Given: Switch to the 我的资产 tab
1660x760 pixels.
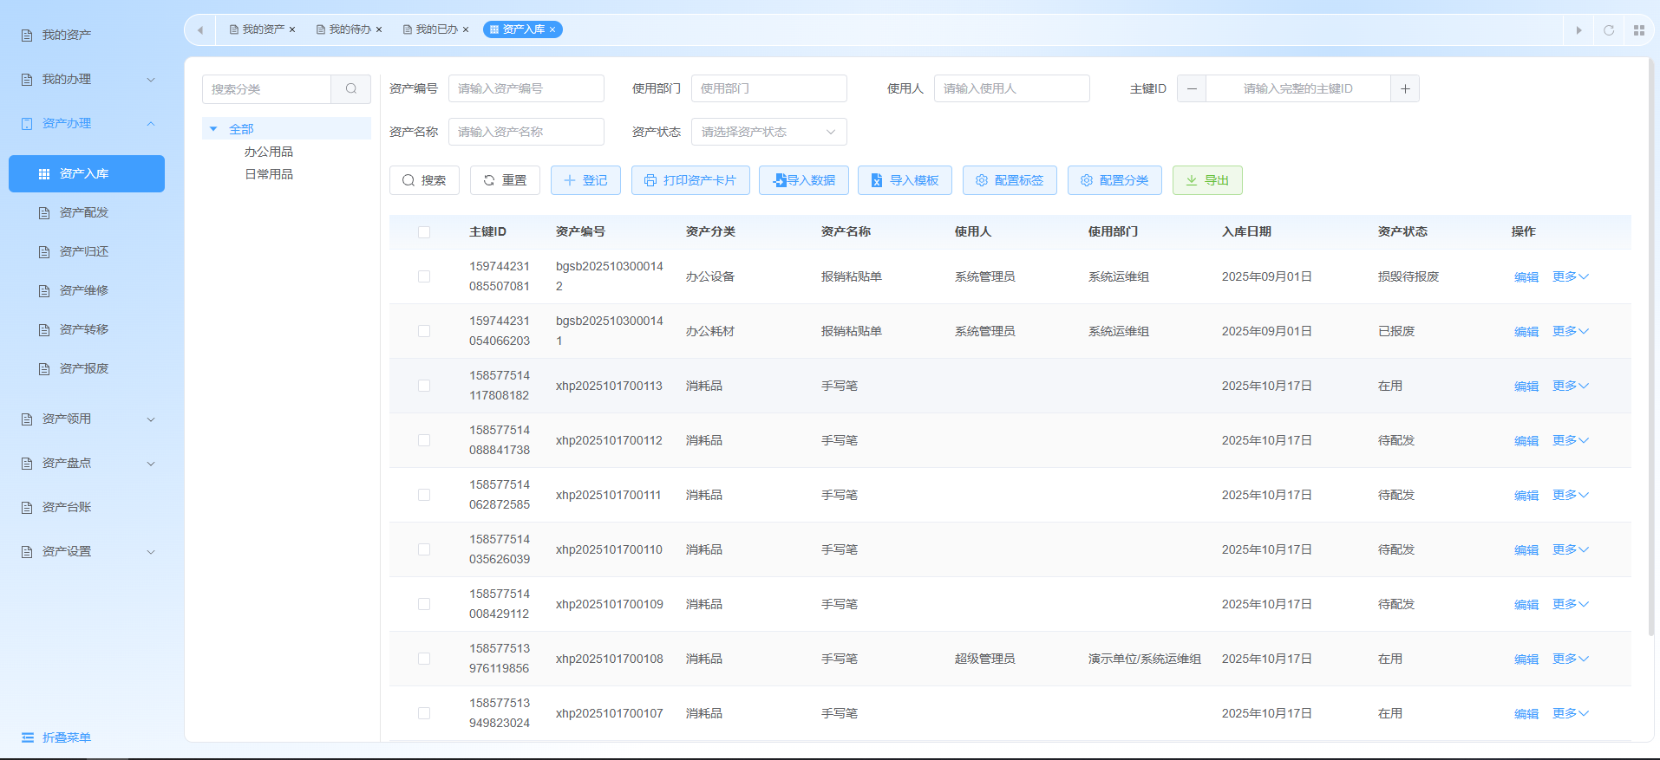Looking at the screenshot, I should (262, 29).
